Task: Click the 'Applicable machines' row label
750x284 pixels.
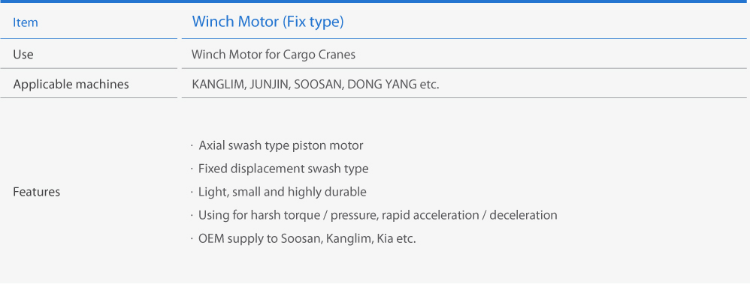Action: point(71,85)
